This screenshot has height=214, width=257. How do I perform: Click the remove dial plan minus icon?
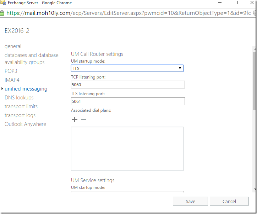click(x=83, y=120)
